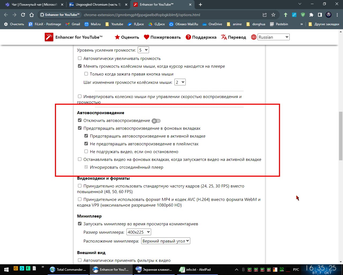
Task: Click the reload page icon
Action: click(x=23, y=15)
